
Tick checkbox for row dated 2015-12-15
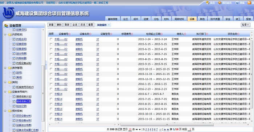[51, 79]
